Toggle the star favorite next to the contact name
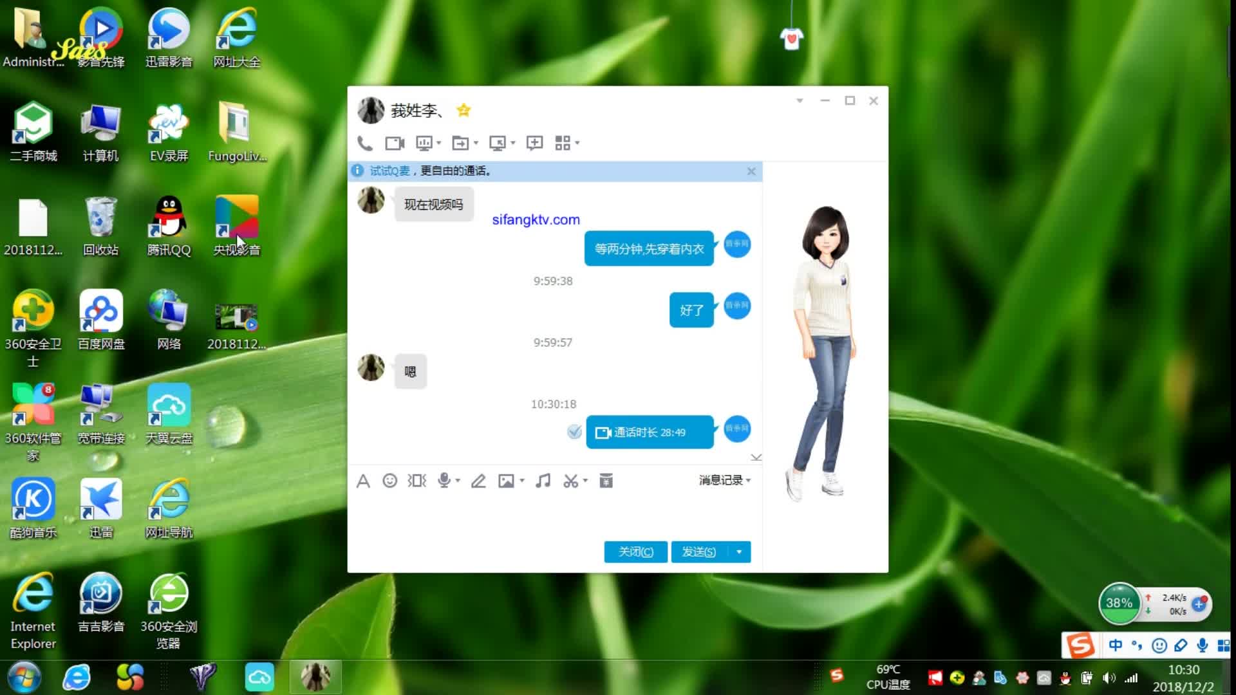This screenshot has width=1236, height=695. 464,111
